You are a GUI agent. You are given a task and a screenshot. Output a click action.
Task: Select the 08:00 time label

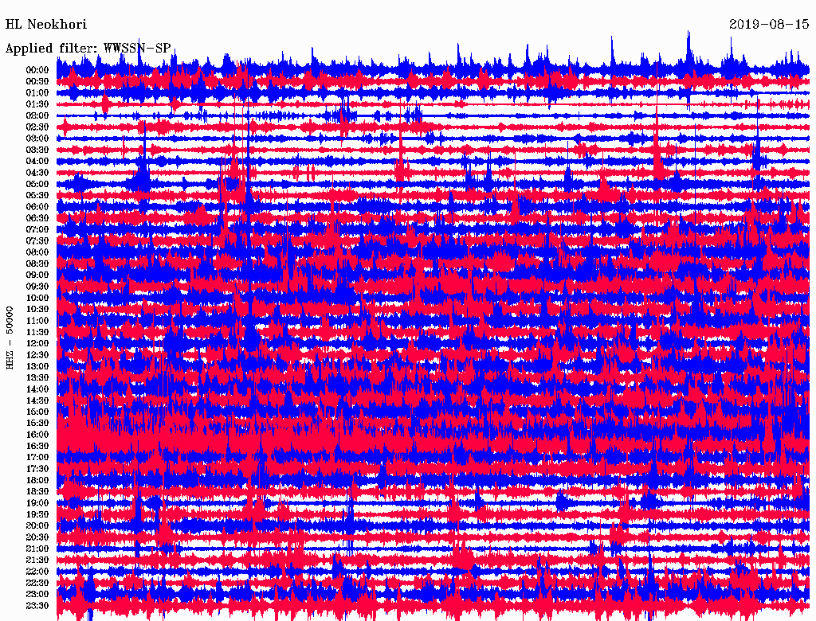37,252
